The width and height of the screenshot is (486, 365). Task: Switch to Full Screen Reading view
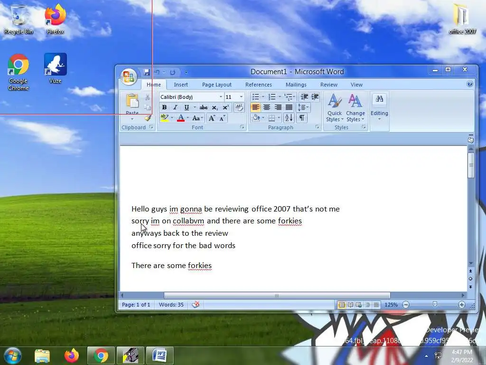click(x=350, y=305)
